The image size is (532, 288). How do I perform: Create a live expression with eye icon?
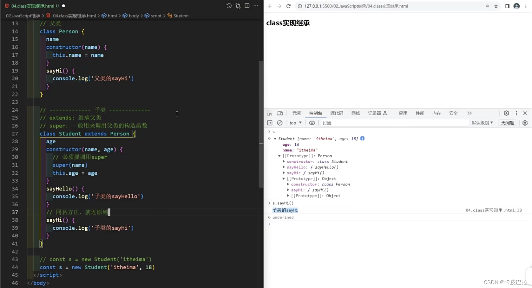[312, 123]
